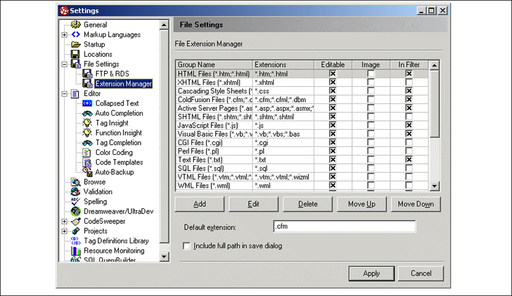Expand the Markup Languages tree node

[x=64, y=34]
